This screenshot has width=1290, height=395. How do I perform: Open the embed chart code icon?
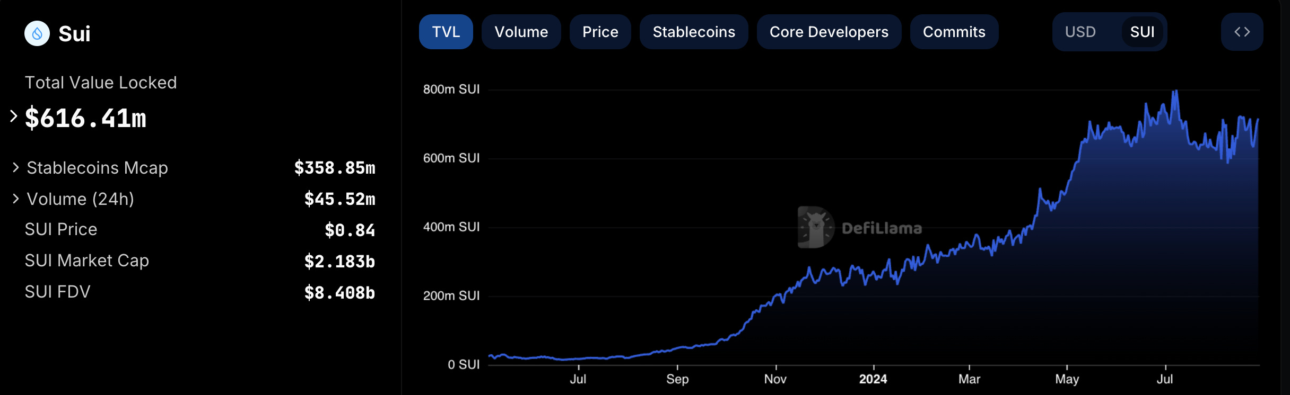tap(1242, 32)
